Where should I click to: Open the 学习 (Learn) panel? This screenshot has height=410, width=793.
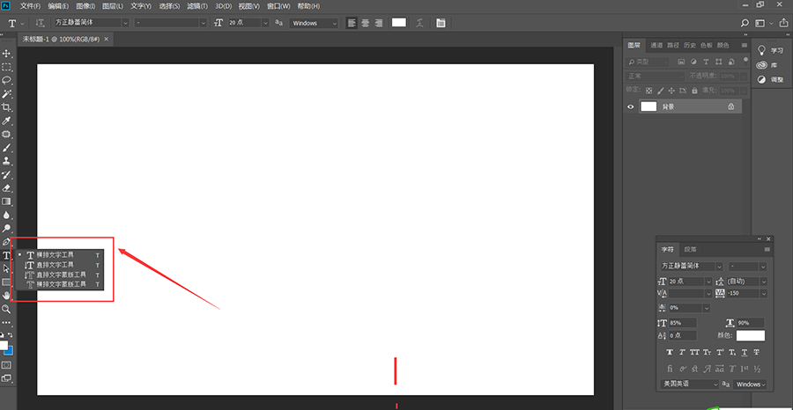pos(770,50)
